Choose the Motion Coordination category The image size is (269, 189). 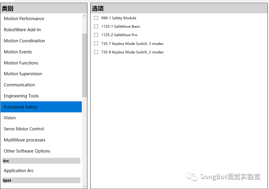pos(41,41)
